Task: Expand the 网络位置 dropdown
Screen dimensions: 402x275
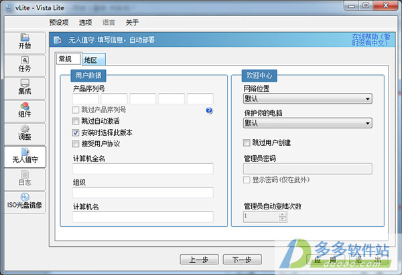Action: point(308,98)
